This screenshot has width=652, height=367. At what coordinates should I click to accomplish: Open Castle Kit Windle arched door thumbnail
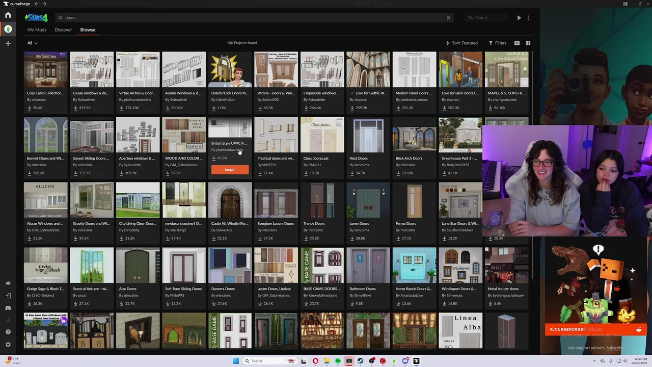(230, 200)
